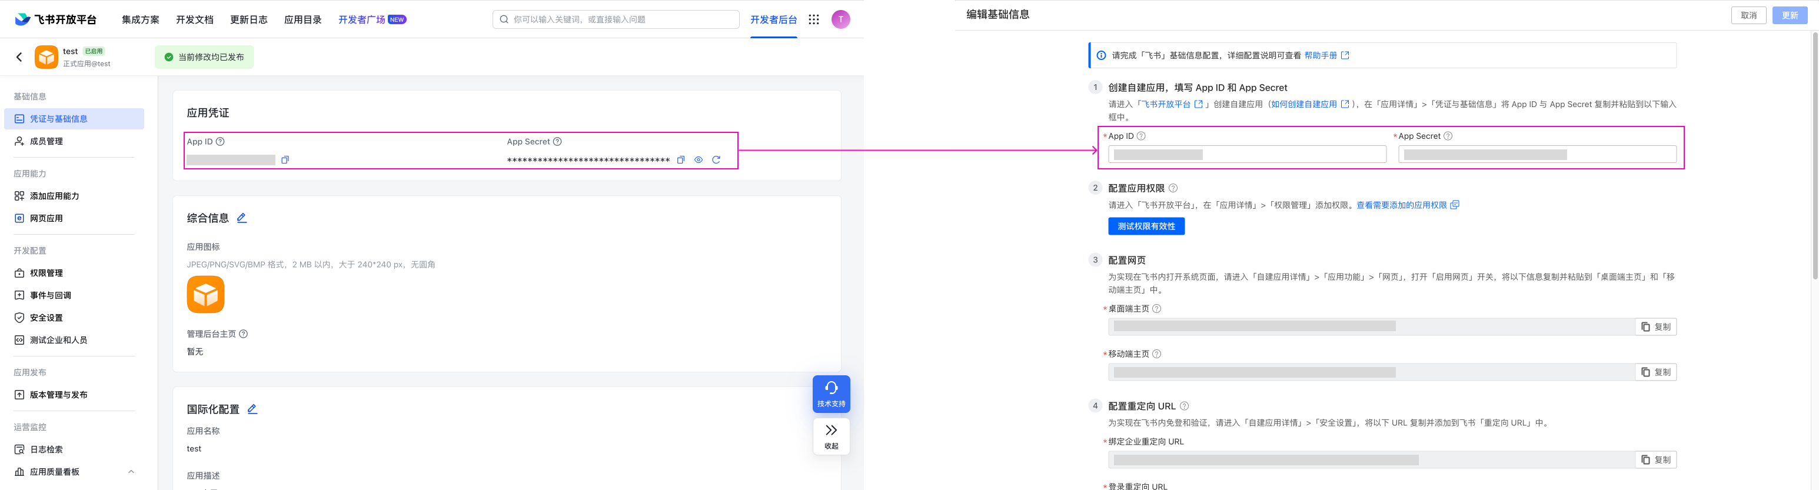Image resolution: width=1819 pixels, height=490 pixels.
Task: Click the help icon beside 移动端主页
Action: pyautogui.click(x=1156, y=354)
